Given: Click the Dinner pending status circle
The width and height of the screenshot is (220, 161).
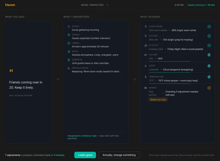Looking at the screenshot, I should 209,88.
